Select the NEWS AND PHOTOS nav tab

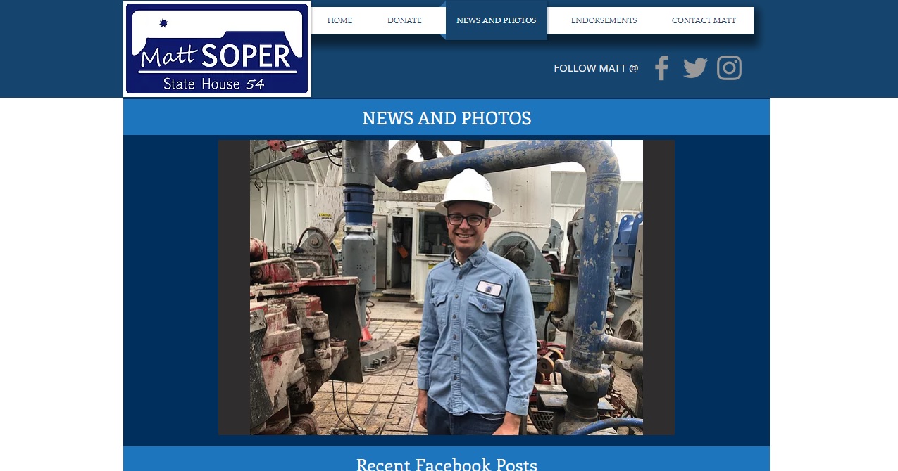(x=496, y=20)
